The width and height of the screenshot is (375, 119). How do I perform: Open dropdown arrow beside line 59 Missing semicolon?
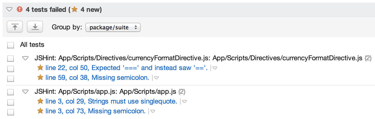(156, 78)
